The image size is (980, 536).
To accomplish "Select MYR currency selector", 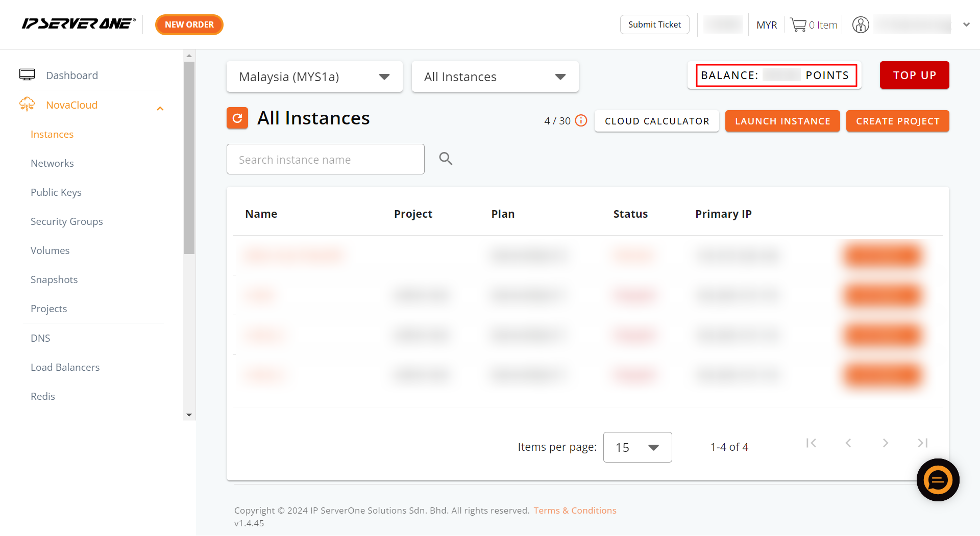I will 767,24.
